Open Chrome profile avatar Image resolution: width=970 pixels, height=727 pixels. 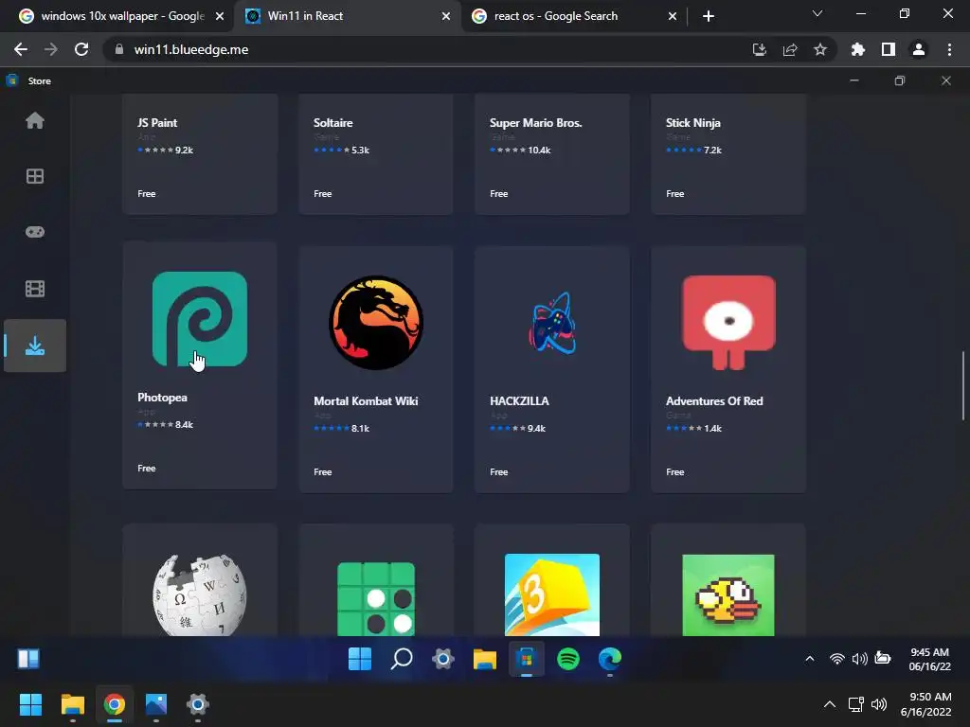pos(919,49)
